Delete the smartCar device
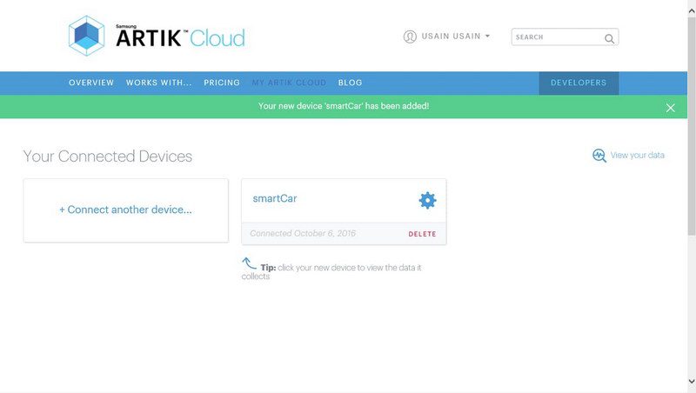The image size is (696, 393). pos(422,234)
